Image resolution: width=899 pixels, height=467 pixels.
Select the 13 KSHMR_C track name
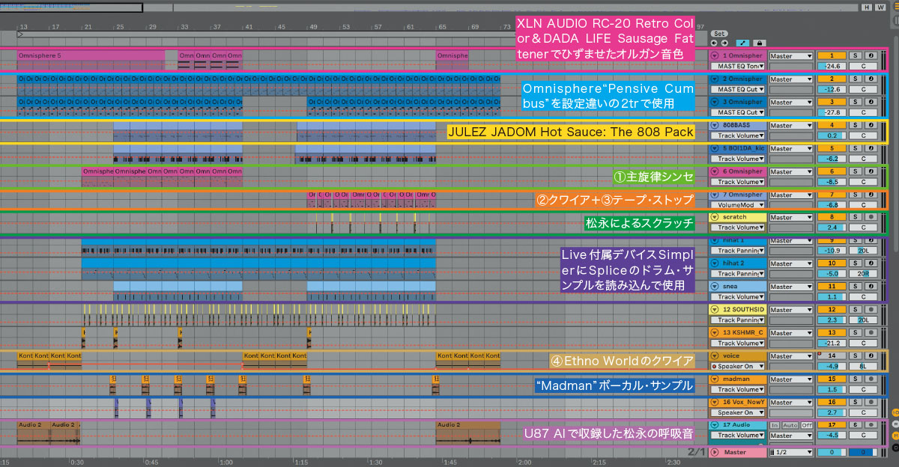click(x=742, y=333)
